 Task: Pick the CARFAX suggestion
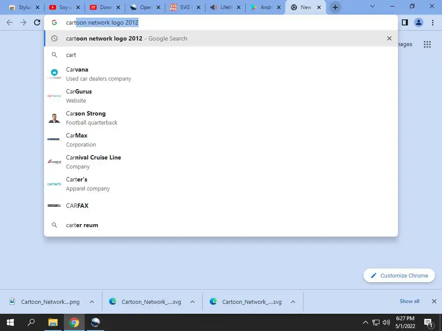pyautogui.click(x=221, y=206)
